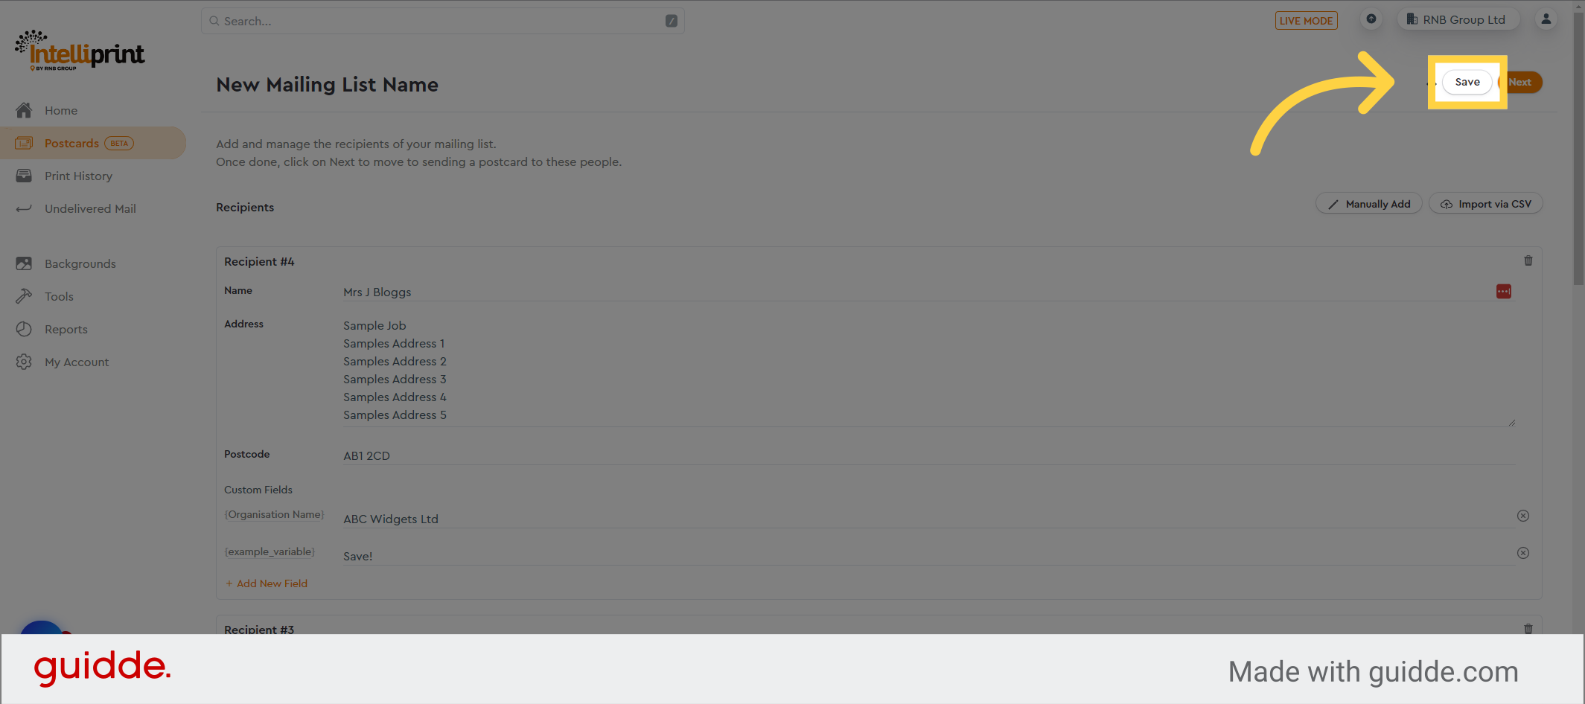Open the user profile icon menu
1585x704 pixels.
(1546, 19)
